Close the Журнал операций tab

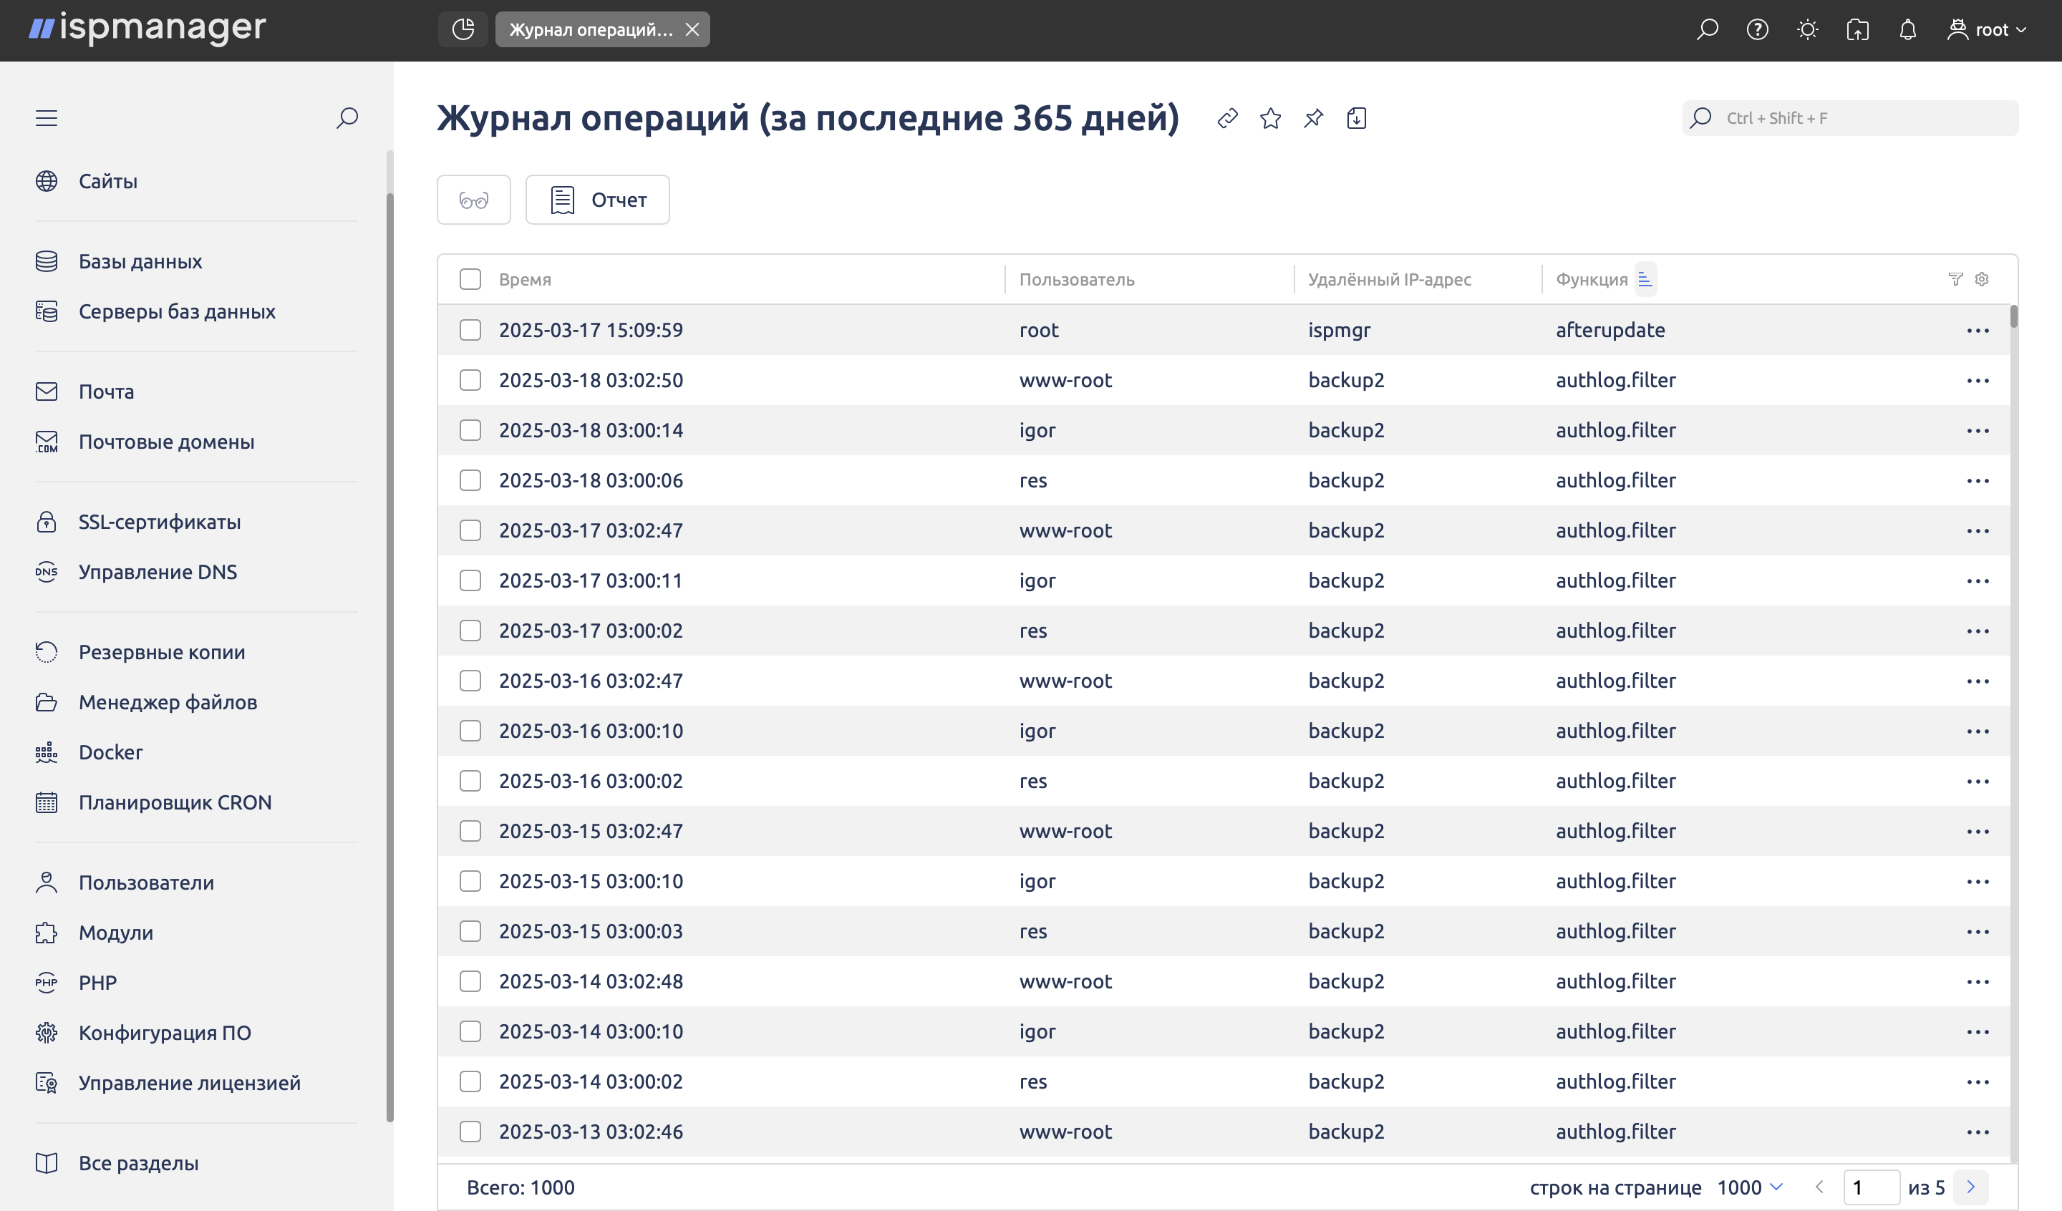coord(692,29)
